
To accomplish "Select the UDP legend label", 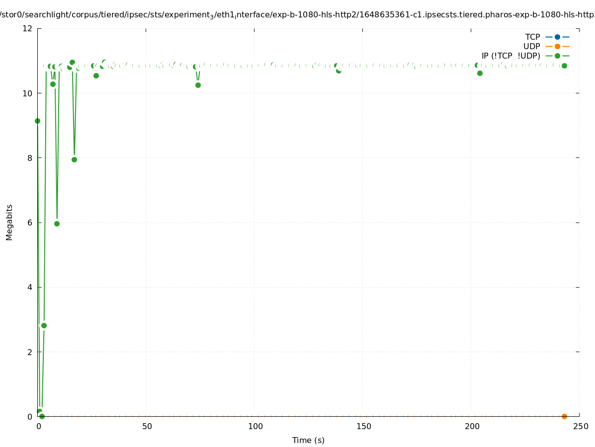I will [531, 46].
